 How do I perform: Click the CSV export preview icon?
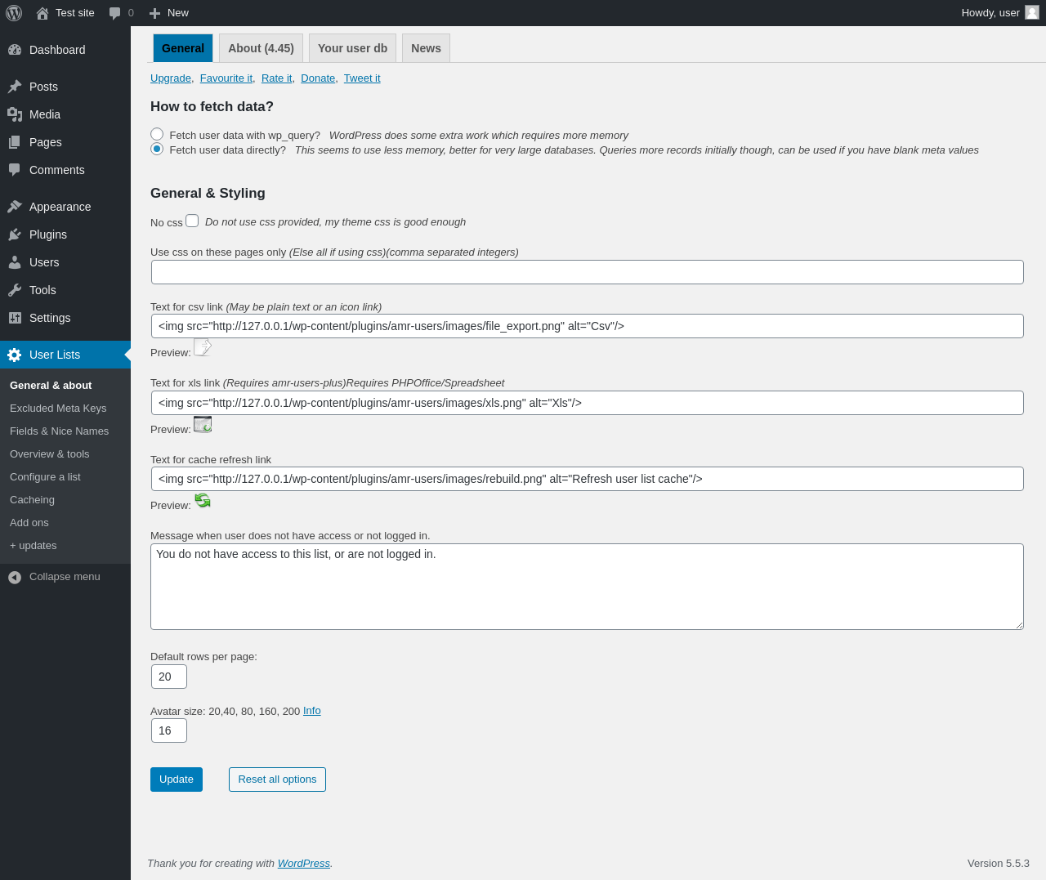[x=202, y=347]
